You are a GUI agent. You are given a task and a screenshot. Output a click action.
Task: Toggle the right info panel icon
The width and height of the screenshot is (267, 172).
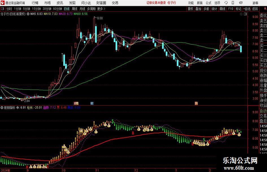(245, 14)
